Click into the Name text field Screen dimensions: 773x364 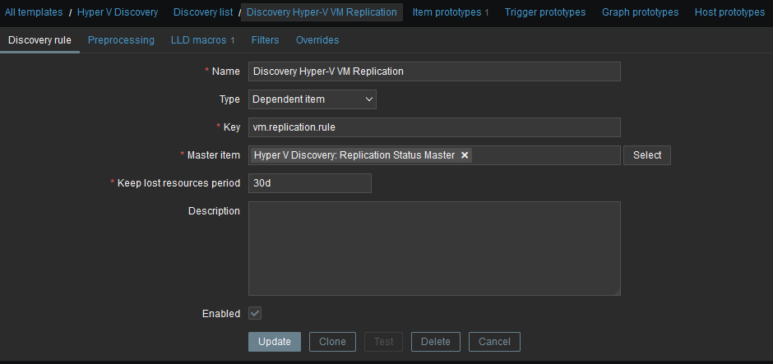434,71
